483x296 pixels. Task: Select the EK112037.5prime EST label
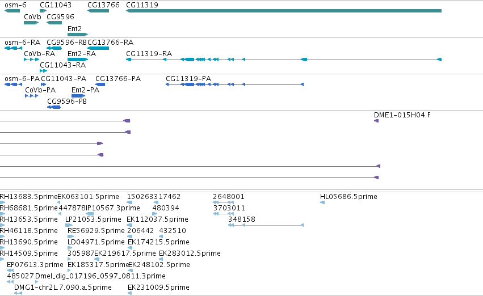tap(157, 219)
